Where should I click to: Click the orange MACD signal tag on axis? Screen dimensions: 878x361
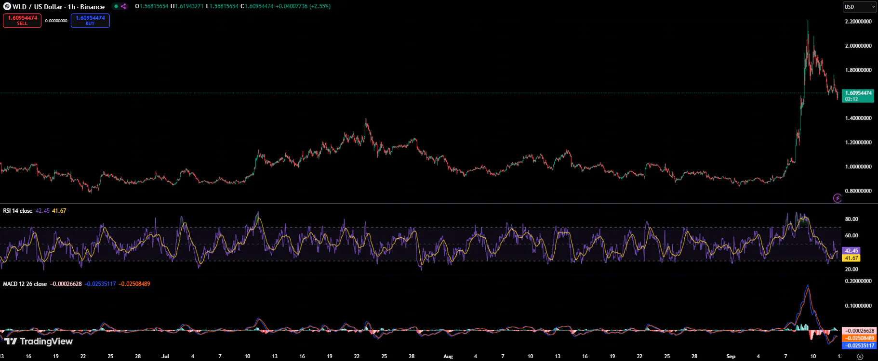pos(859,338)
